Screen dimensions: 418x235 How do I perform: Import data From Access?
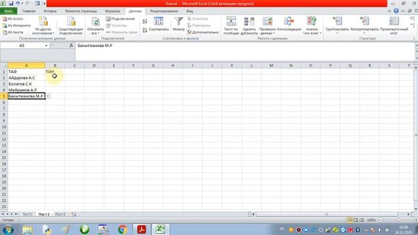click(x=13, y=19)
